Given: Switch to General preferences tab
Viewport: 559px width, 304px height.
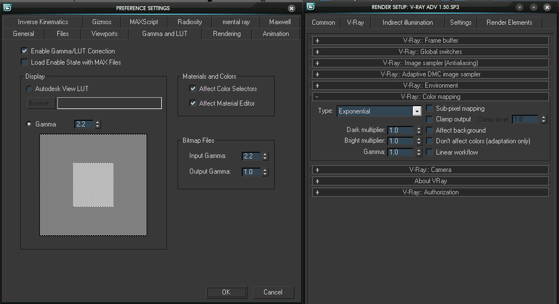Looking at the screenshot, I should point(24,34).
